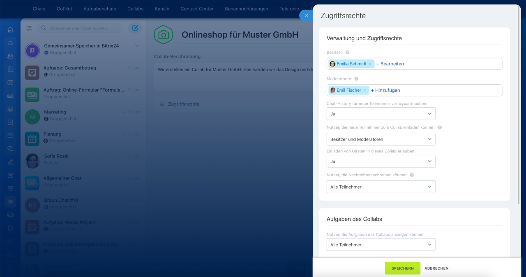This screenshot has width=526, height=277.
Task: Remove Emil Fischer from Moderatoren
Action: point(365,90)
